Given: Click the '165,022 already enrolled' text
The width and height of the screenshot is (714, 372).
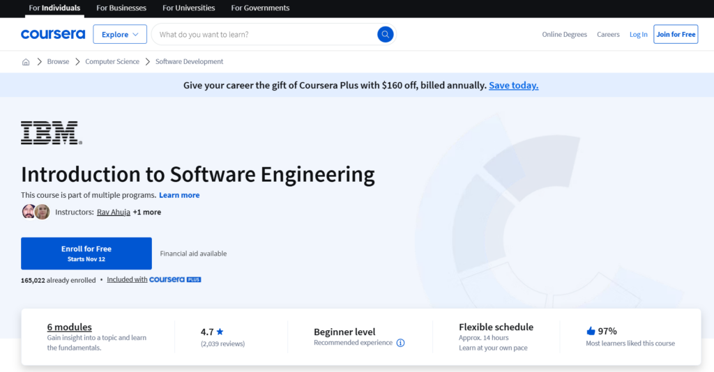Looking at the screenshot, I should point(59,280).
